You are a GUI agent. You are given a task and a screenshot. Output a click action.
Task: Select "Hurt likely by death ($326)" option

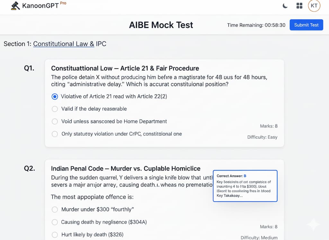coord(55,235)
